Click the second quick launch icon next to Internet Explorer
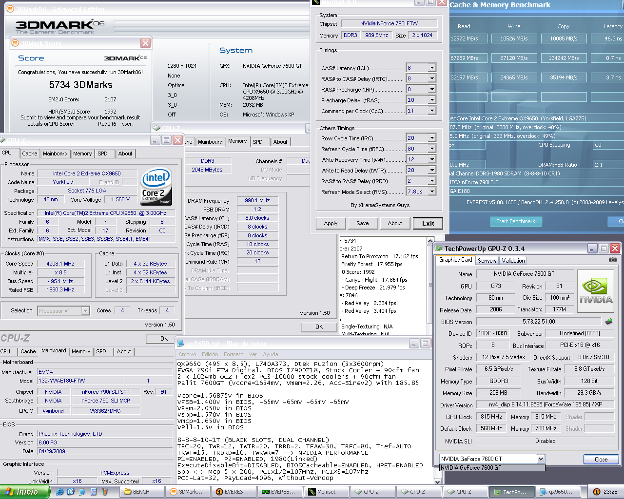 71,492
